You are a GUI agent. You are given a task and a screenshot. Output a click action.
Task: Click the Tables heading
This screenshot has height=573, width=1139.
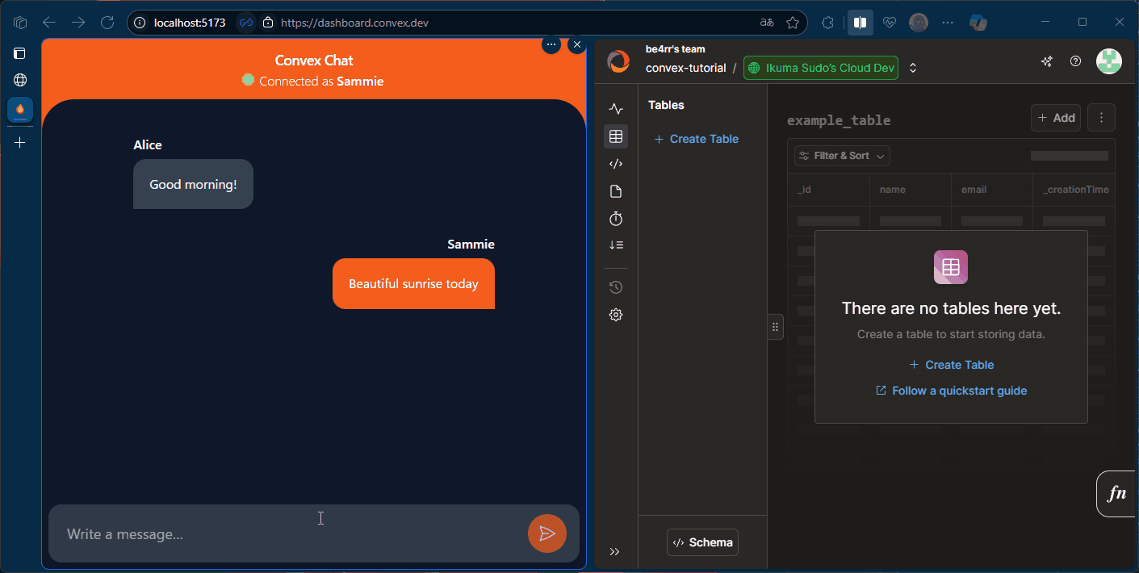666,105
